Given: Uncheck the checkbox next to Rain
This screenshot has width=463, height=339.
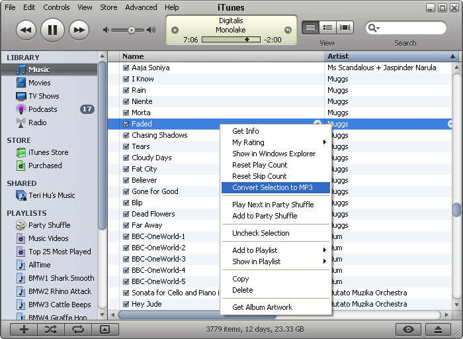Looking at the screenshot, I should pyautogui.click(x=126, y=90).
